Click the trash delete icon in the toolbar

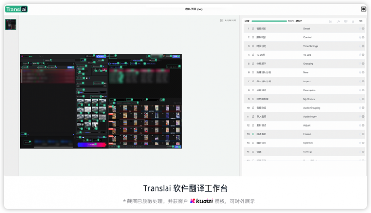point(353,21)
